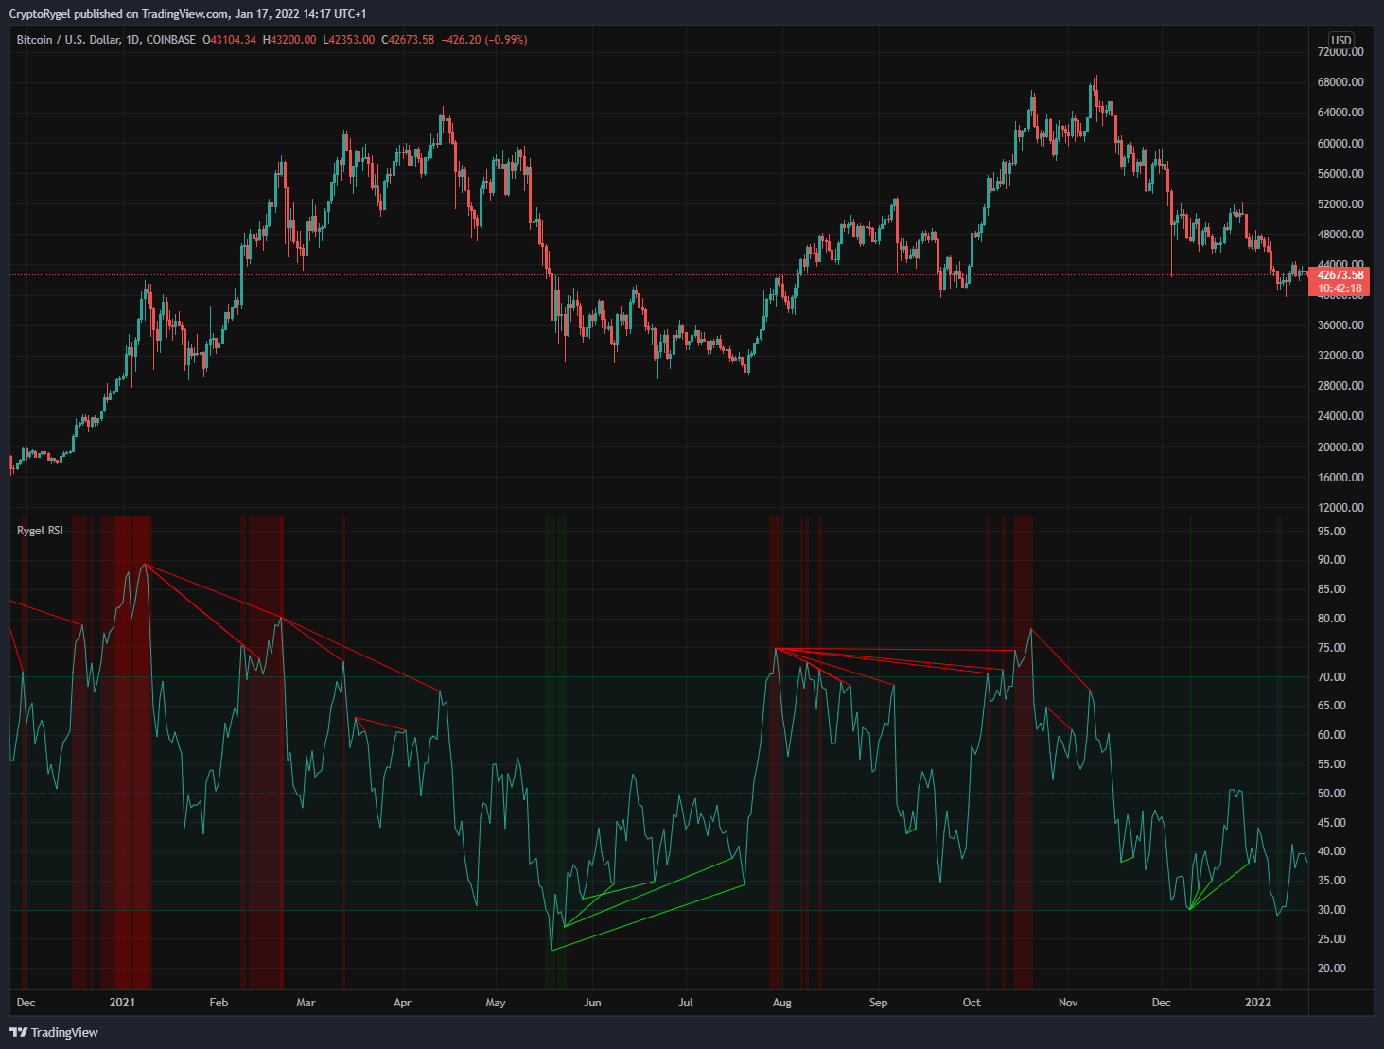
Task: Click the Sep label on time axis
Action: [879, 1003]
